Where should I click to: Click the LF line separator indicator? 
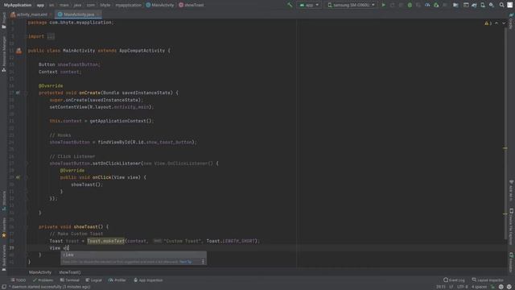[x=451, y=287]
